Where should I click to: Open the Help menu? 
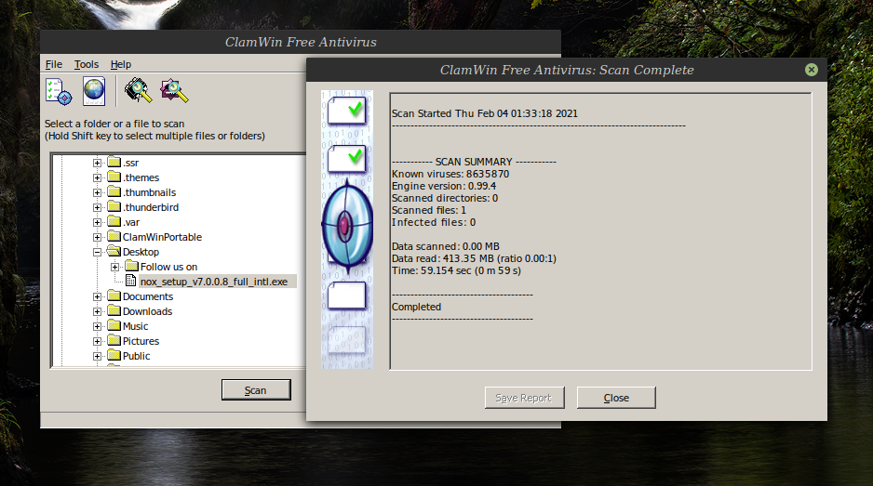click(121, 64)
